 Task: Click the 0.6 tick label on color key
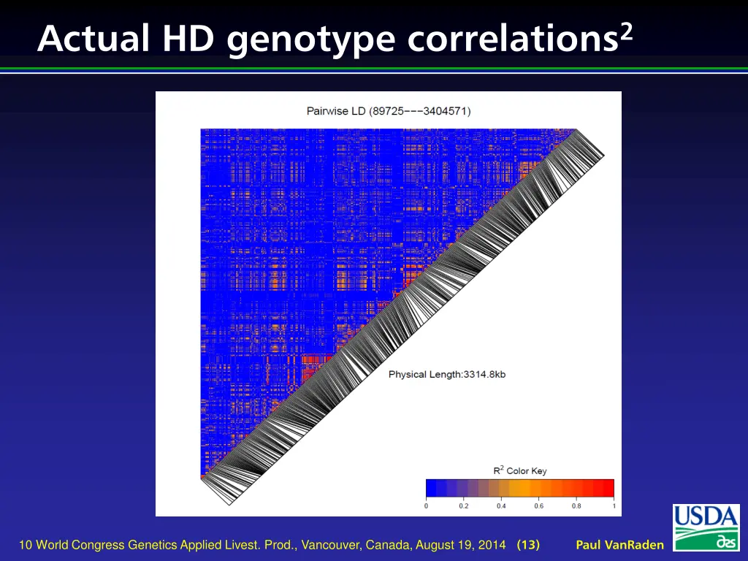click(538, 505)
